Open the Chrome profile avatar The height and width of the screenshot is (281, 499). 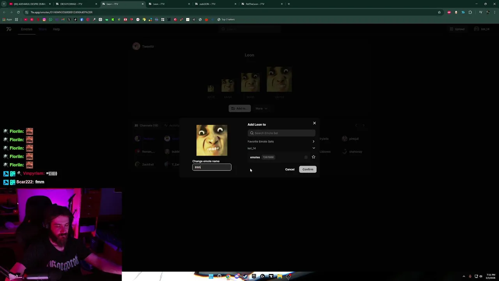tap(488, 12)
